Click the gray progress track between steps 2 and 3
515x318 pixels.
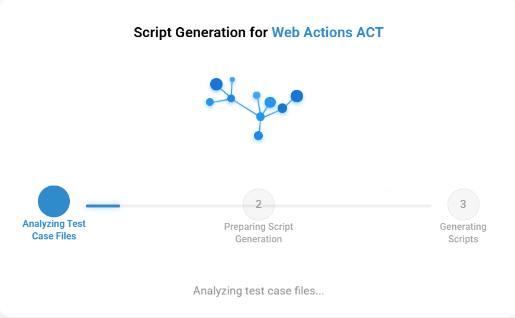click(x=361, y=206)
